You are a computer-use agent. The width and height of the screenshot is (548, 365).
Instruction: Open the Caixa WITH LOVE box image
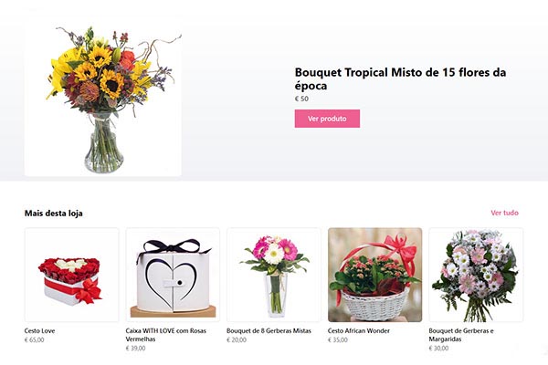click(173, 275)
